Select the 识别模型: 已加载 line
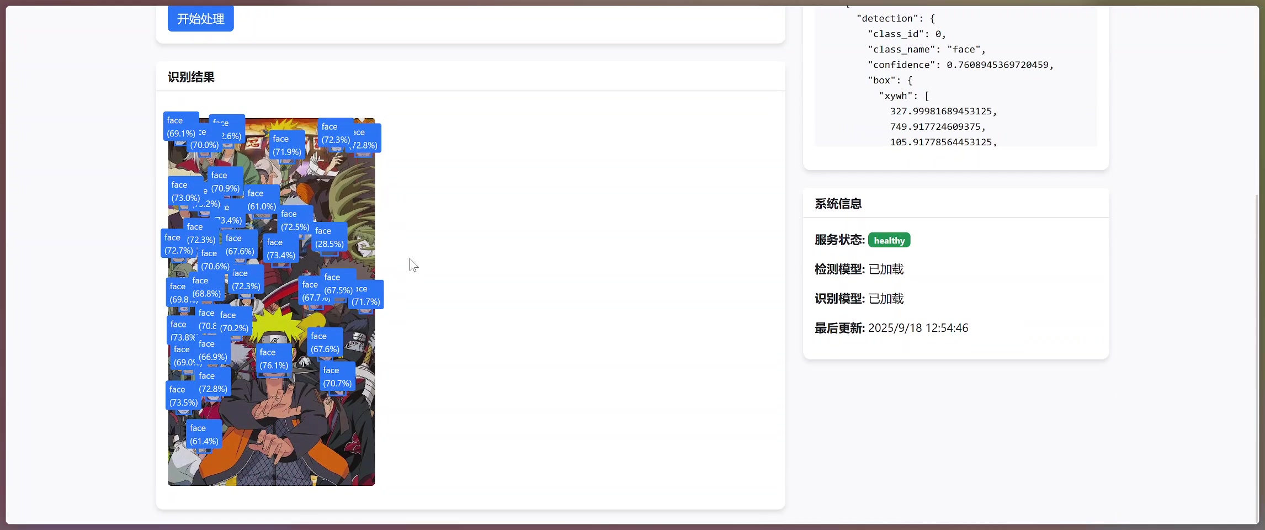Viewport: 1265px width, 530px height. (x=859, y=299)
